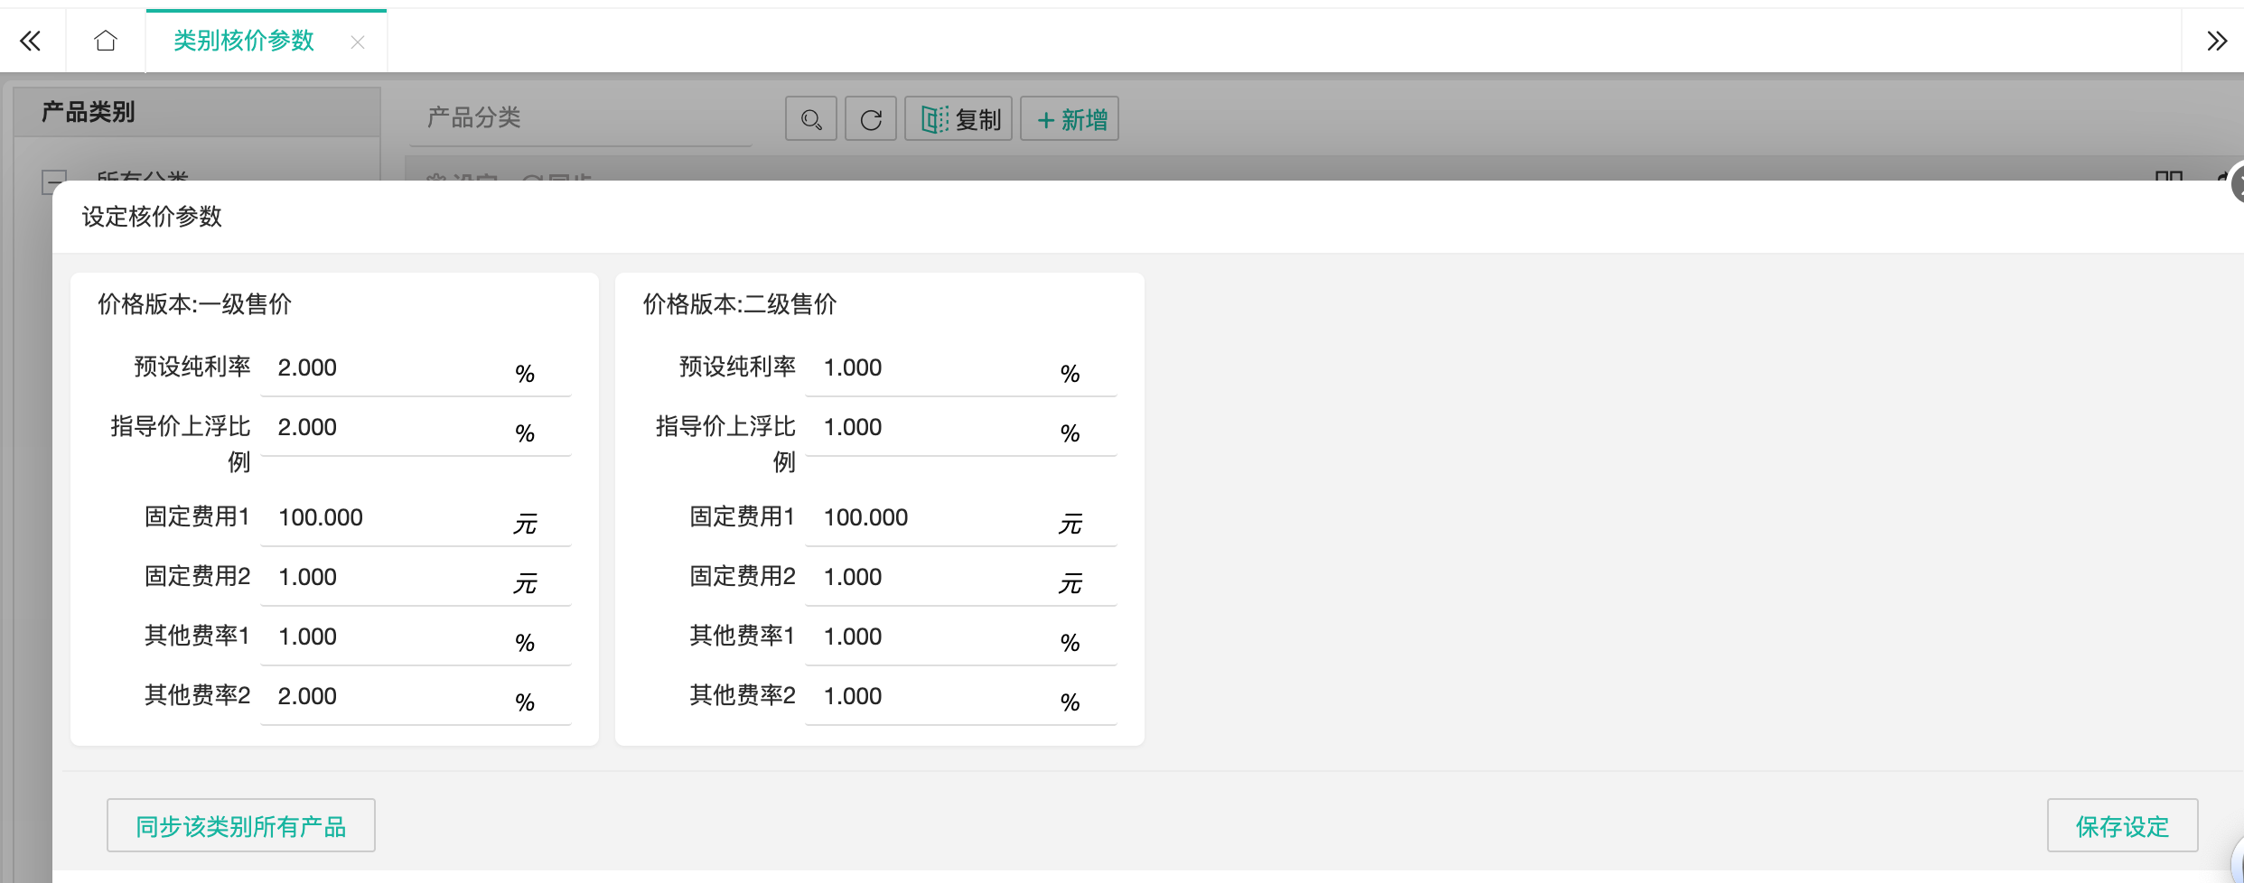Click the 新增 add button
Image resolution: width=2244 pixels, height=883 pixels.
coord(1070,119)
